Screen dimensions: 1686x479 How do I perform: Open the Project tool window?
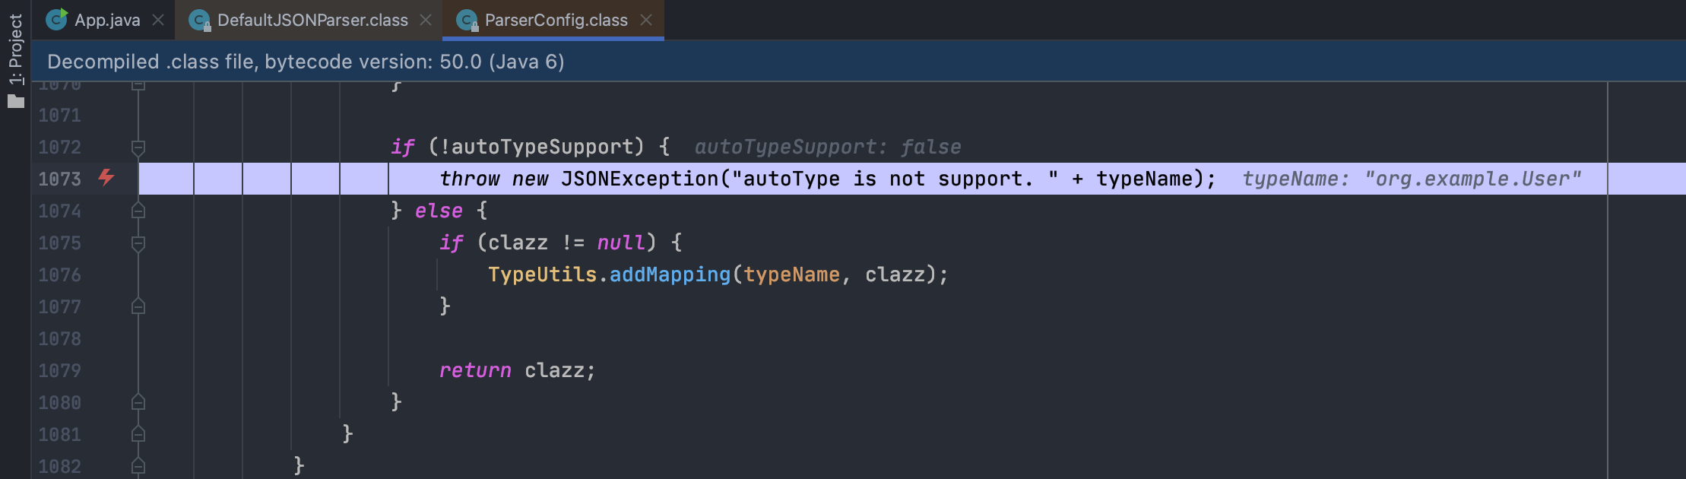point(15,50)
